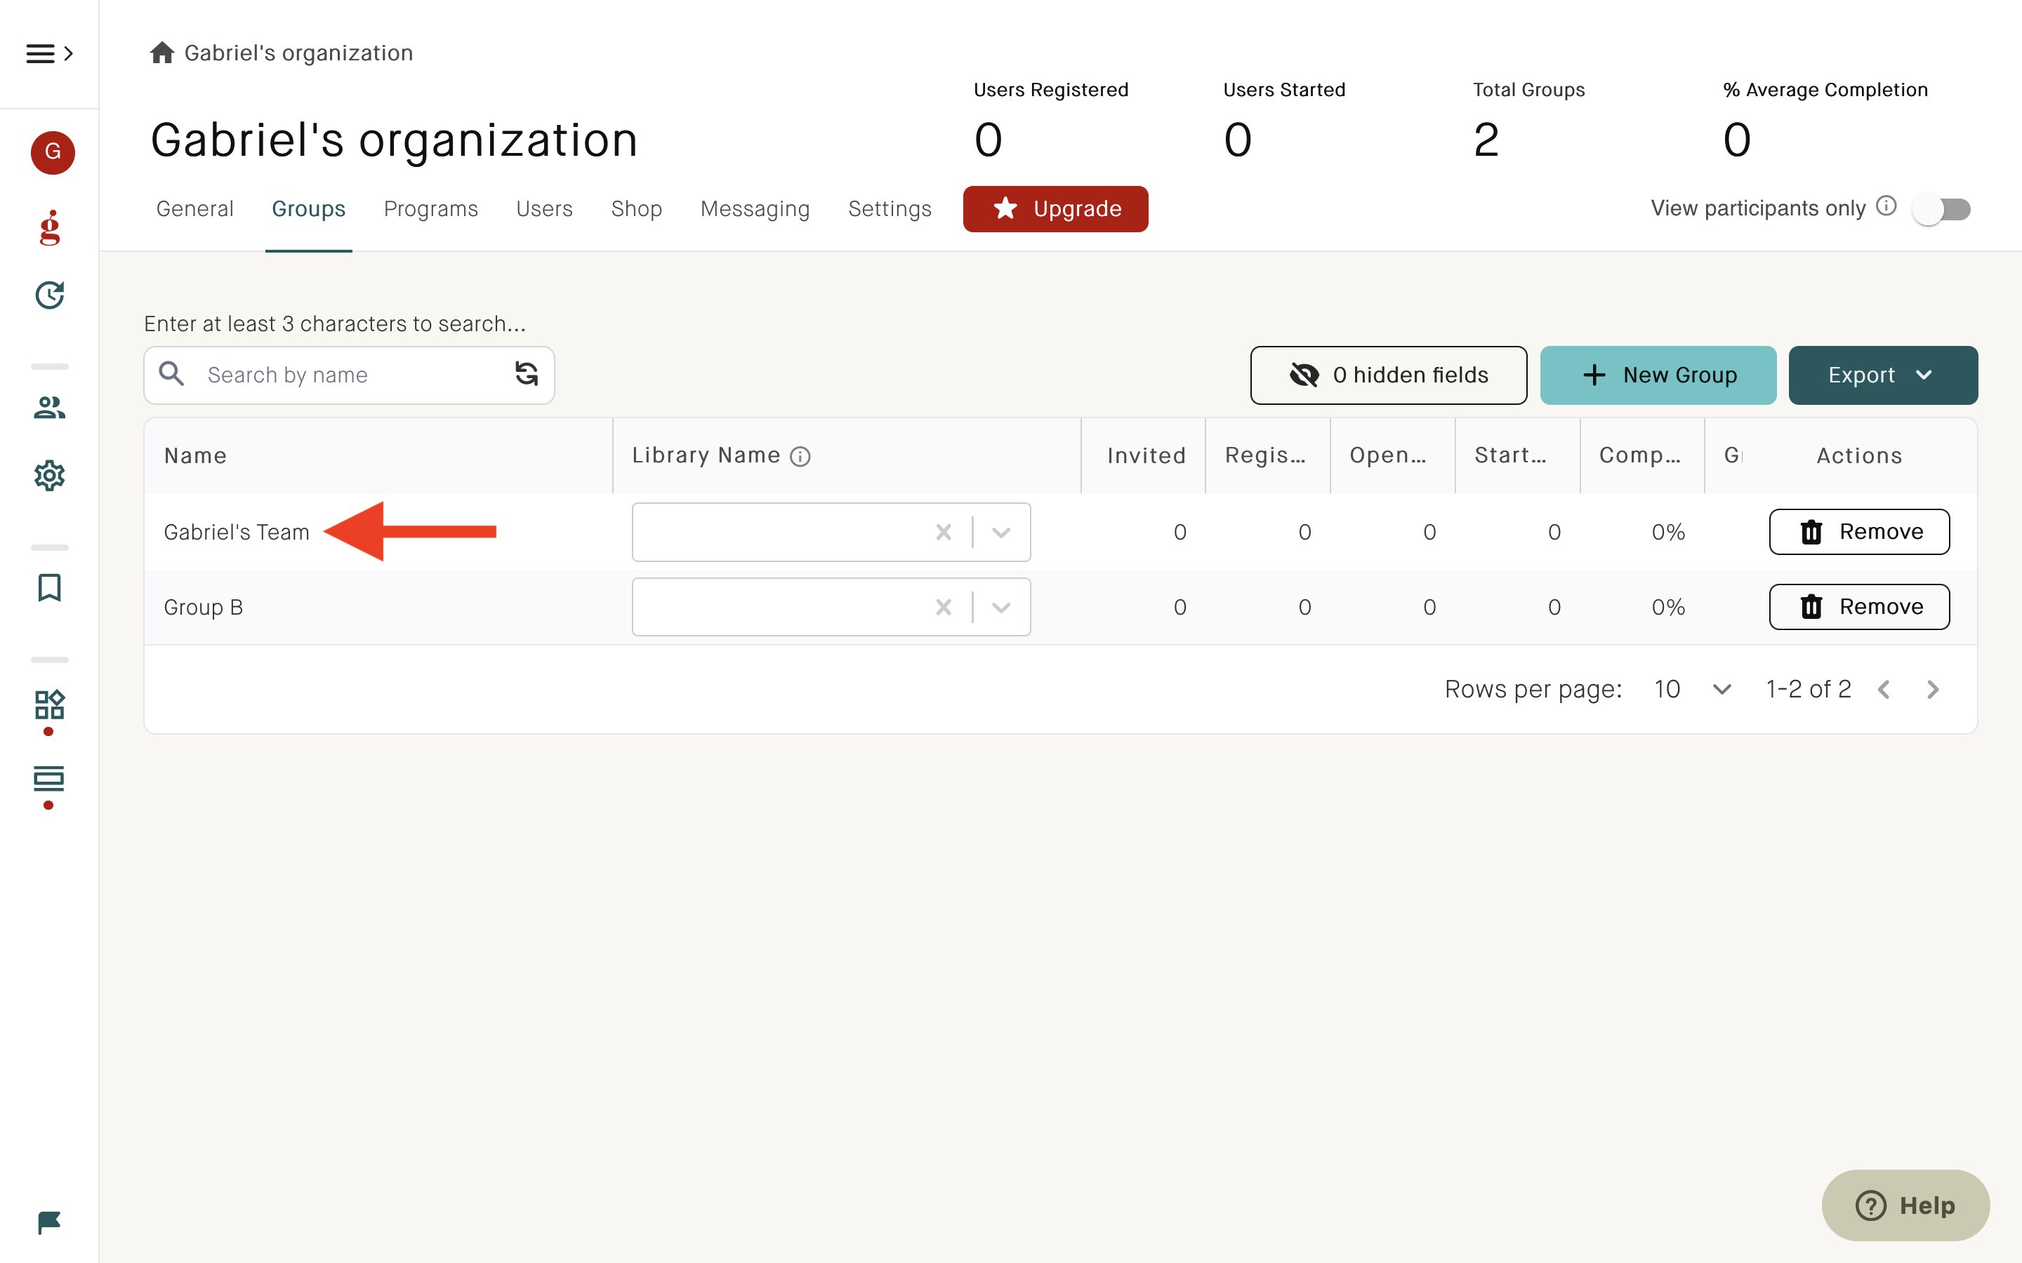
Task: Click the Open… column header
Action: point(1388,456)
